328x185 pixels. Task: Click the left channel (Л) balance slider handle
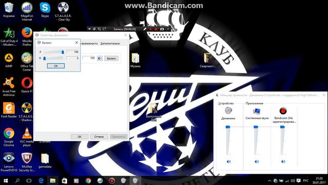point(63,52)
